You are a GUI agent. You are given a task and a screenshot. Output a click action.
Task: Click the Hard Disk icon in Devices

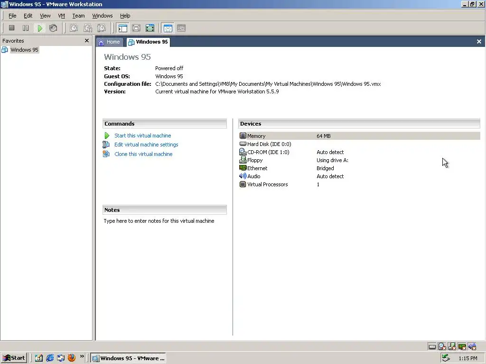click(x=243, y=144)
